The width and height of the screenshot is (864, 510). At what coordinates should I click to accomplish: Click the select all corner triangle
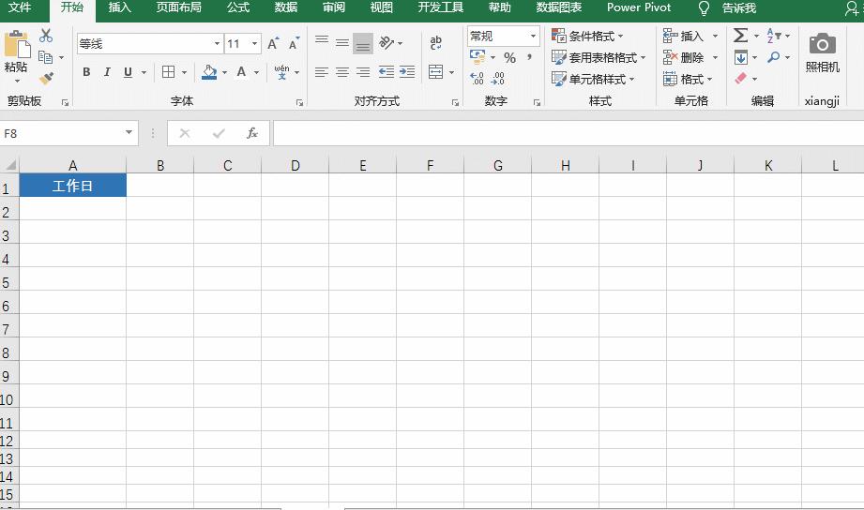coord(10,165)
